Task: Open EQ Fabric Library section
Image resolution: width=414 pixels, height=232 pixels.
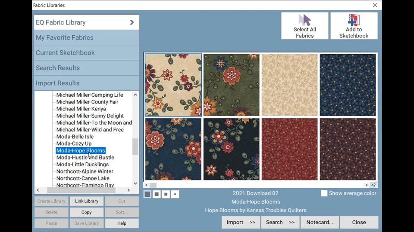Action: click(87, 22)
